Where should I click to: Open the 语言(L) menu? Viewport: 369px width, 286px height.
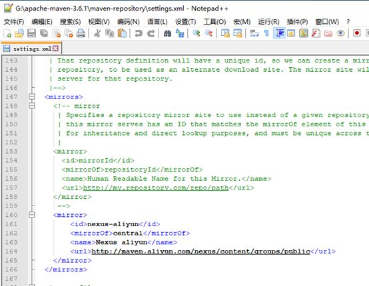tap(157, 22)
